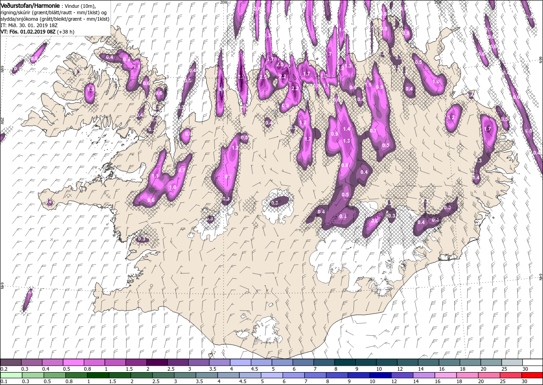
Task: Select the darkest purple 2–2.5 sleet/snow swatch
Action: tap(157, 362)
